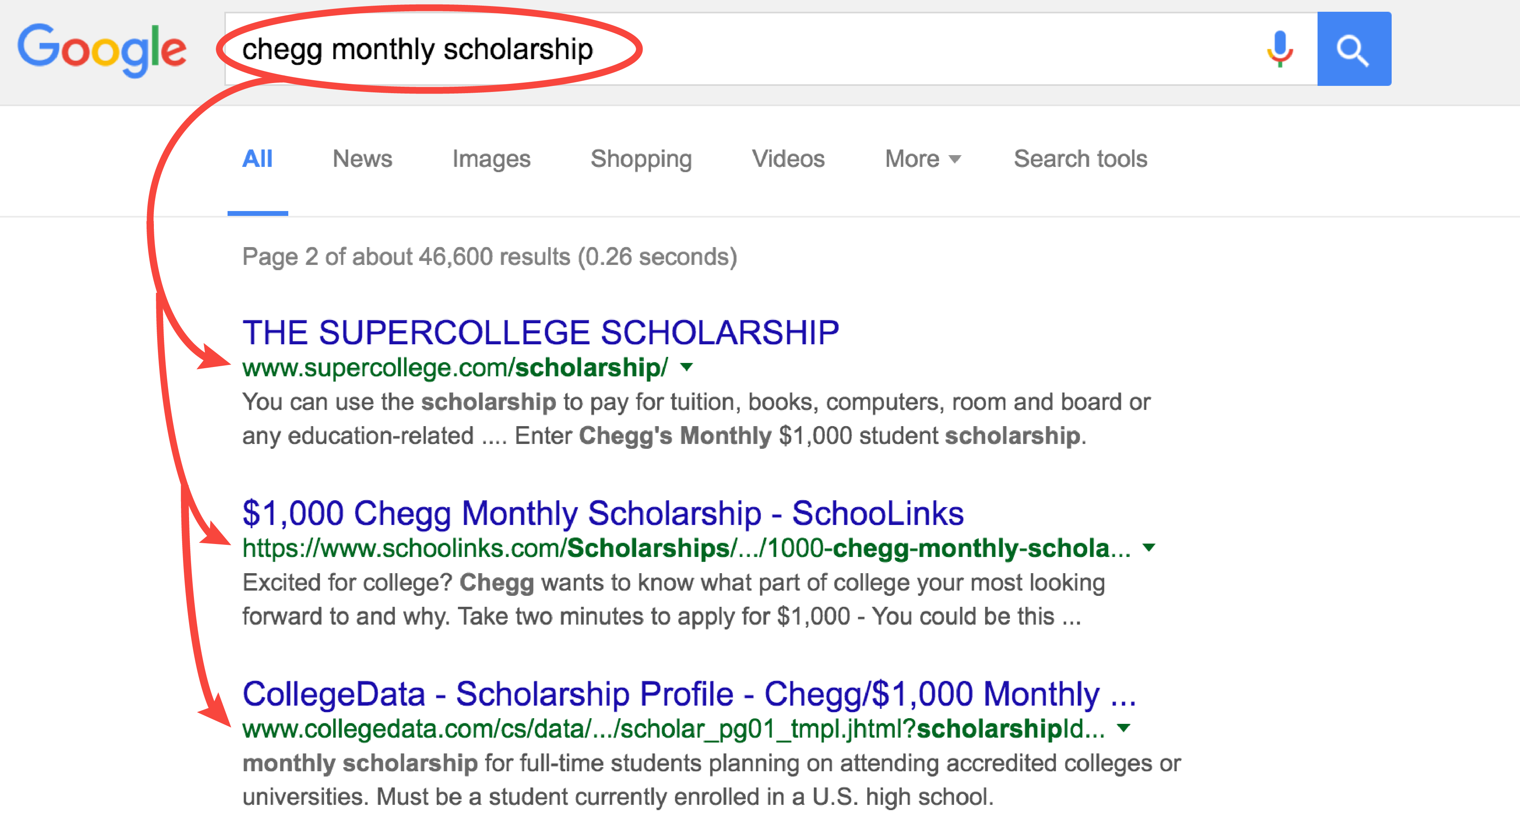Click the schoolinks.com green URL text
This screenshot has width=1520, height=832.
click(686, 548)
